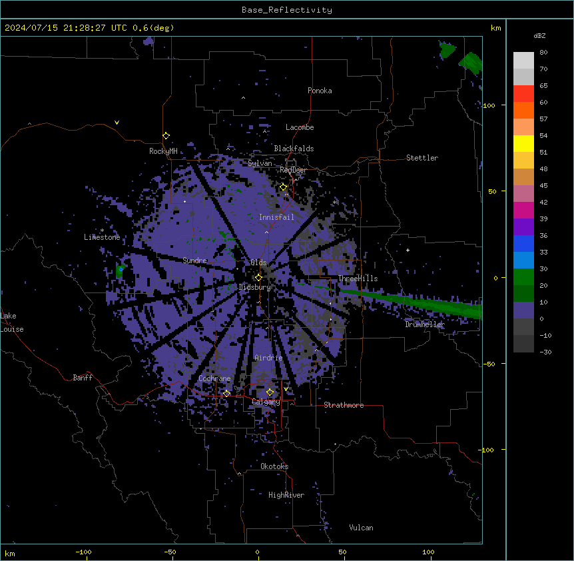
Task: Click the Okotoks label
Action: click(274, 466)
